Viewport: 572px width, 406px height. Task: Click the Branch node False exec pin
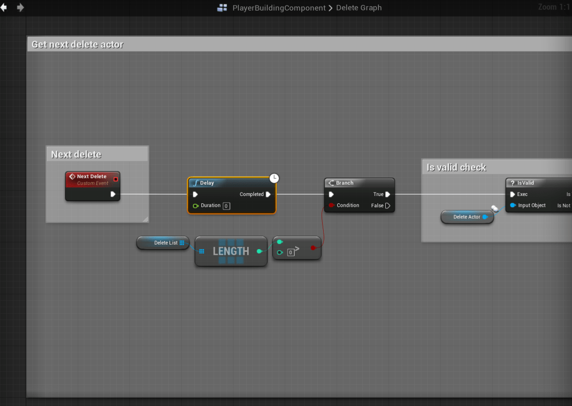(388, 206)
